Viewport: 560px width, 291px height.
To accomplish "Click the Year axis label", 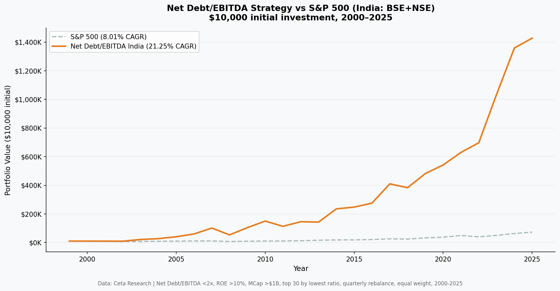I will (x=301, y=268).
